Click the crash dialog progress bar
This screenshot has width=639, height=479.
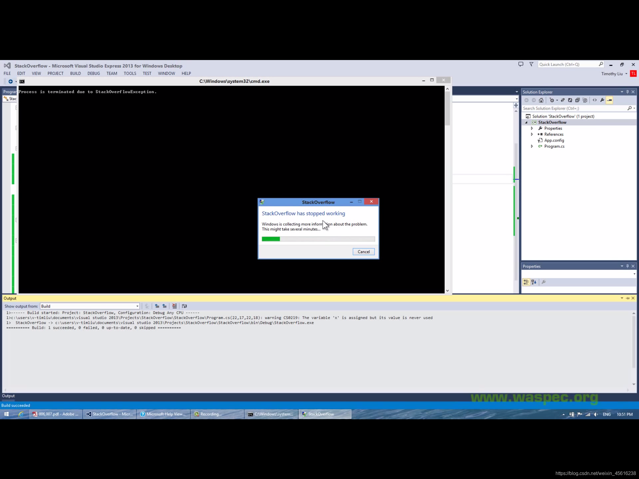click(318, 239)
